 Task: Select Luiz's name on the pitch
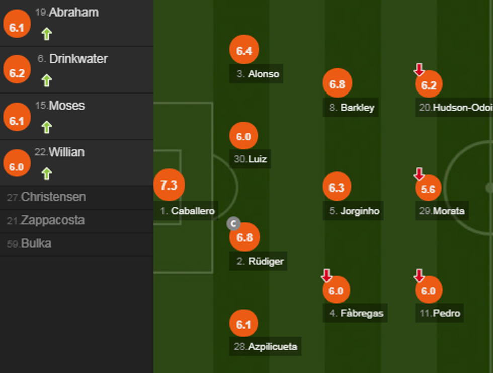point(251,159)
